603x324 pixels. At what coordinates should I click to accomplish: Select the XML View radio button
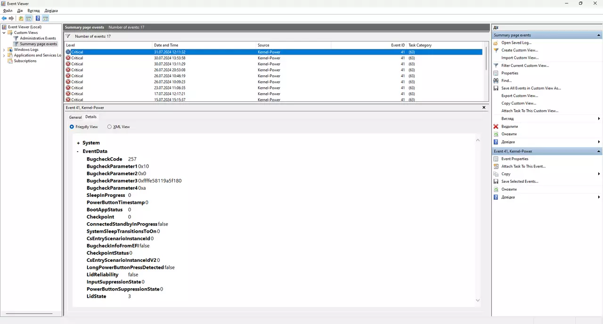[x=110, y=127]
